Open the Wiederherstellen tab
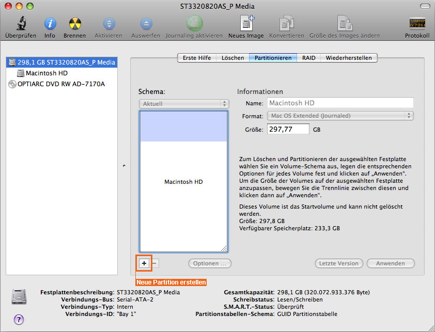Image resolution: width=435 pixels, height=332 pixels. 349,58
